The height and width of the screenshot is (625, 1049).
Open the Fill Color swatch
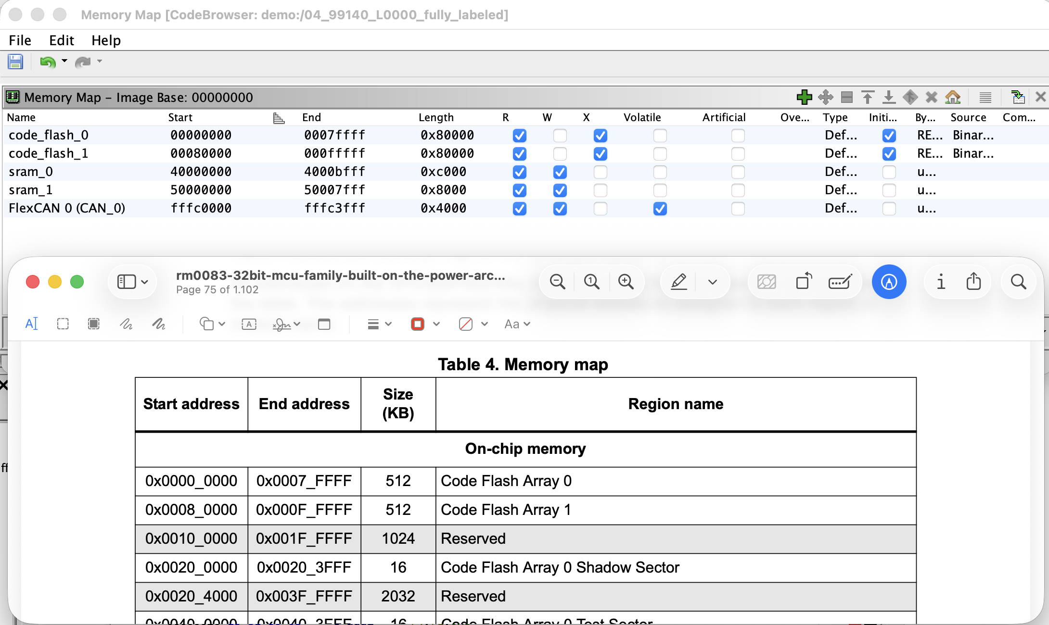(465, 325)
